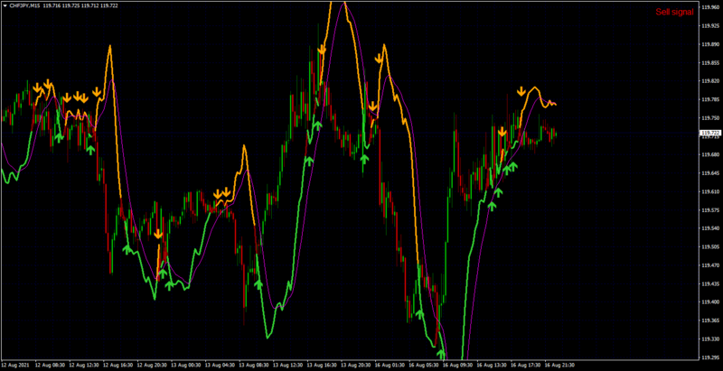Click the 13 Aug 08:30 time label
The width and height of the screenshot is (723, 371).
pos(254,365)
